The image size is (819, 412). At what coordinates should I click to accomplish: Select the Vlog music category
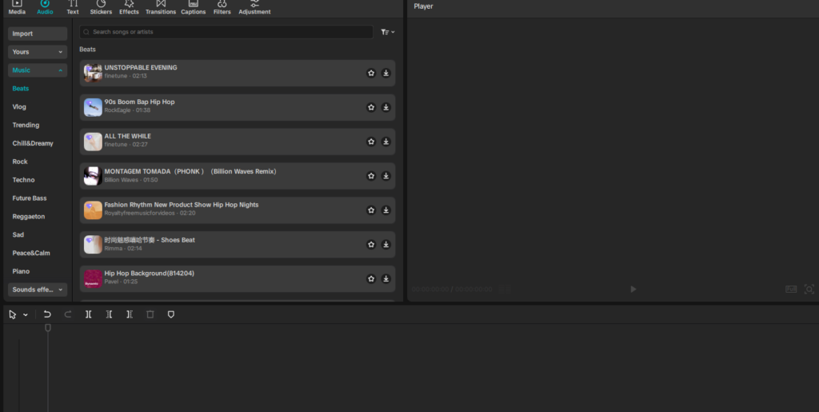click(x=19, y=106)
